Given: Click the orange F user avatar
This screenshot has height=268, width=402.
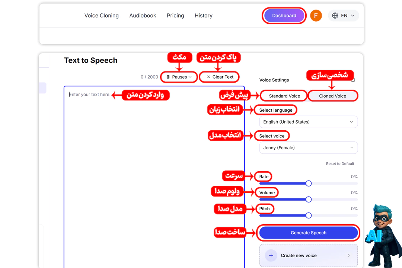Looking at the screenshot, I should pyautogui.click(x=316, y=16).
